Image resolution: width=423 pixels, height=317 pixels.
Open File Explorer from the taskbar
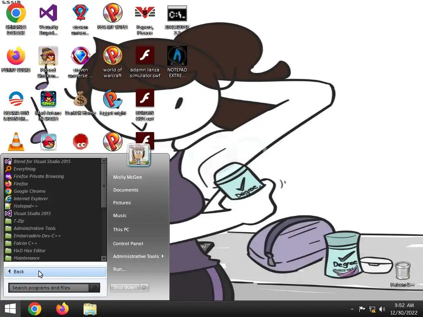click(x=90, y=309)
